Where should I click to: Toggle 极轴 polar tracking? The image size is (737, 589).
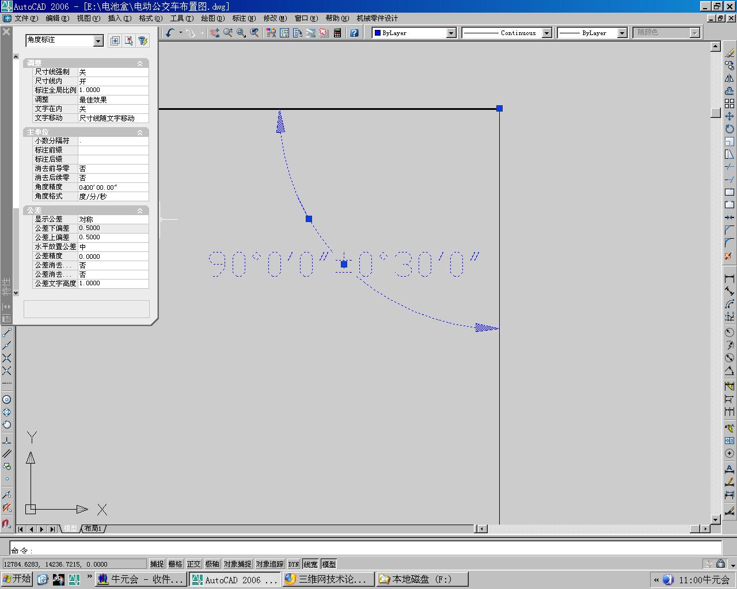(212, 564)
